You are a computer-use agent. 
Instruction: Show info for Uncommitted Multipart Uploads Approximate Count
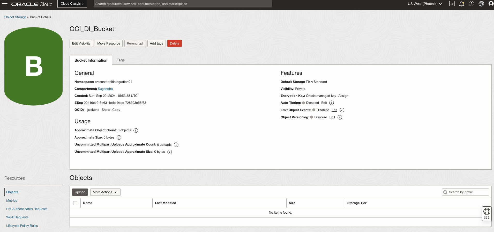(x=176, y=145)
